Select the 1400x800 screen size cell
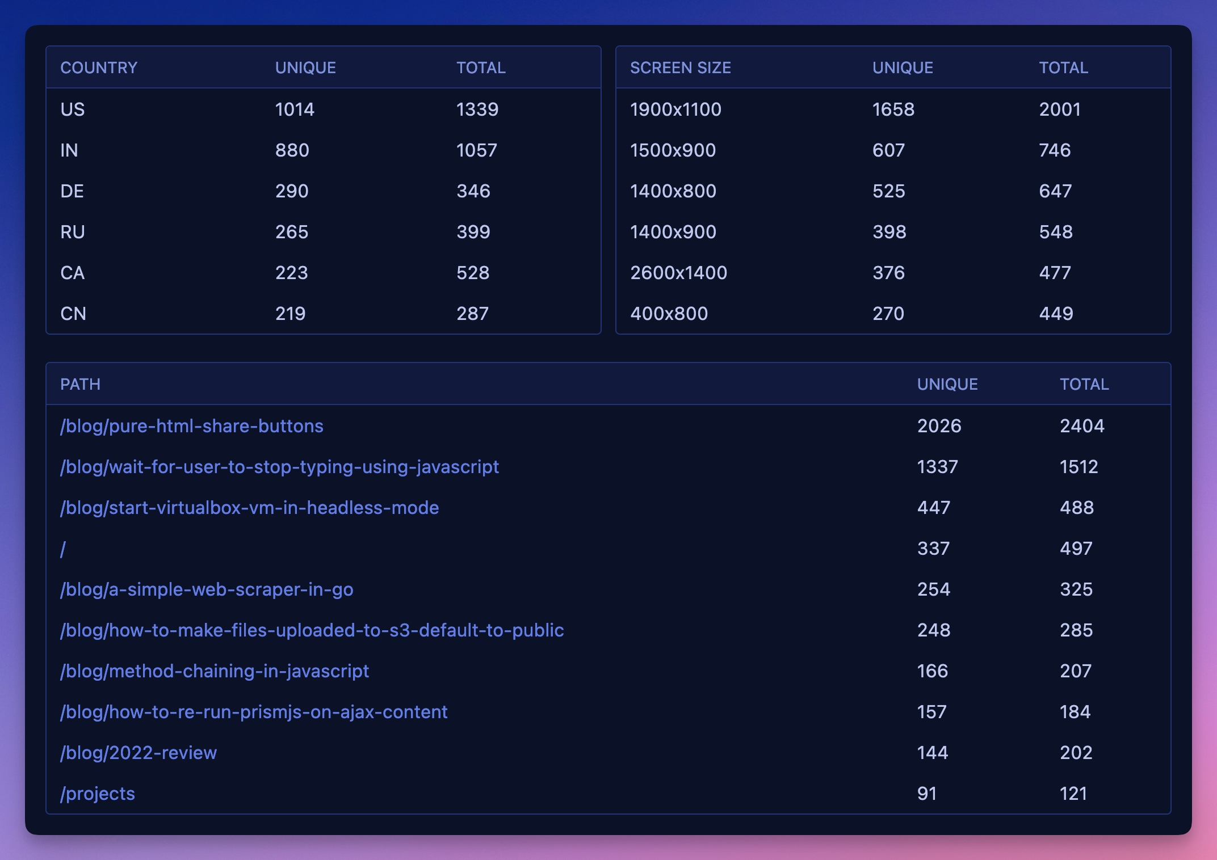Image resolution: width=1217 pixels, height=860 pixels. coord(673,191)
